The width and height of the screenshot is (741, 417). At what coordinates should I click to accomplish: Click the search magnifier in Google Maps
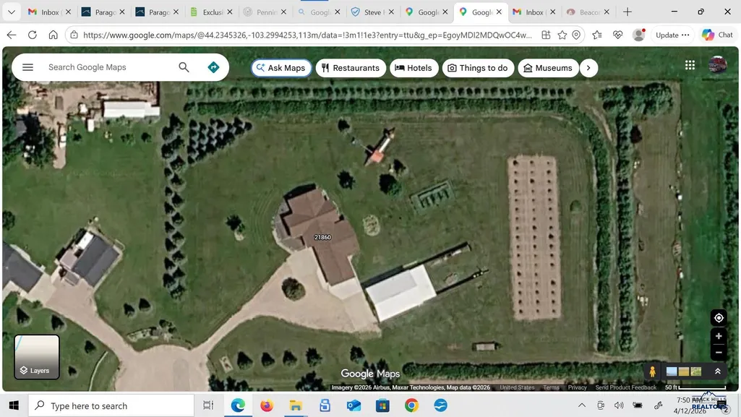(184, 67)
